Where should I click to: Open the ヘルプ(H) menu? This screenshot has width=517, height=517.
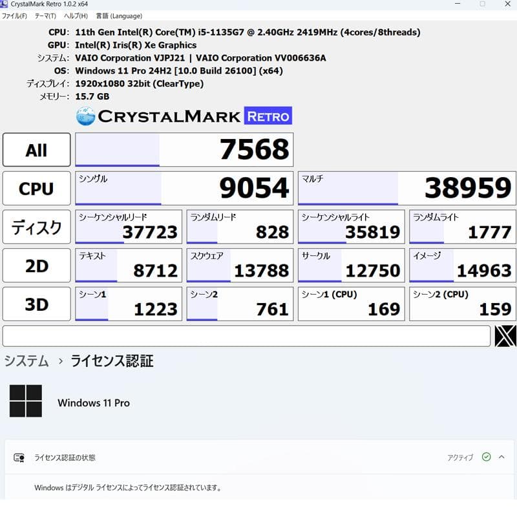[x=76, y=16]
